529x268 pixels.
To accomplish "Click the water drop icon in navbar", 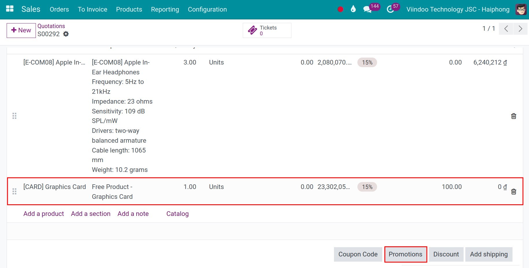I will [x=353, y=9].
